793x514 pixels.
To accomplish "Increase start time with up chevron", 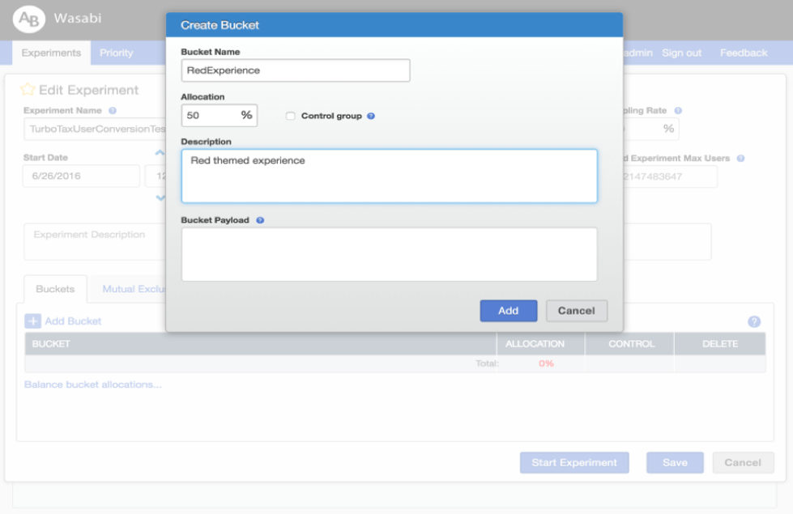I will click(160, 153).
